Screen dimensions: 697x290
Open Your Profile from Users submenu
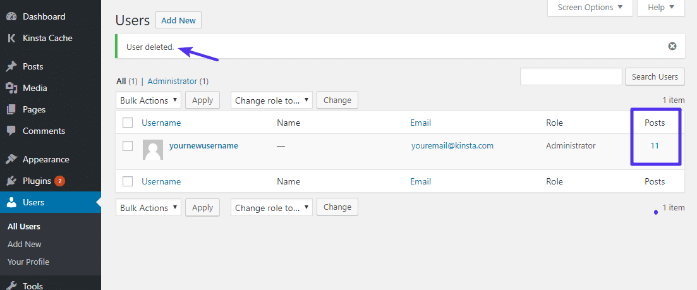[28, 262]
